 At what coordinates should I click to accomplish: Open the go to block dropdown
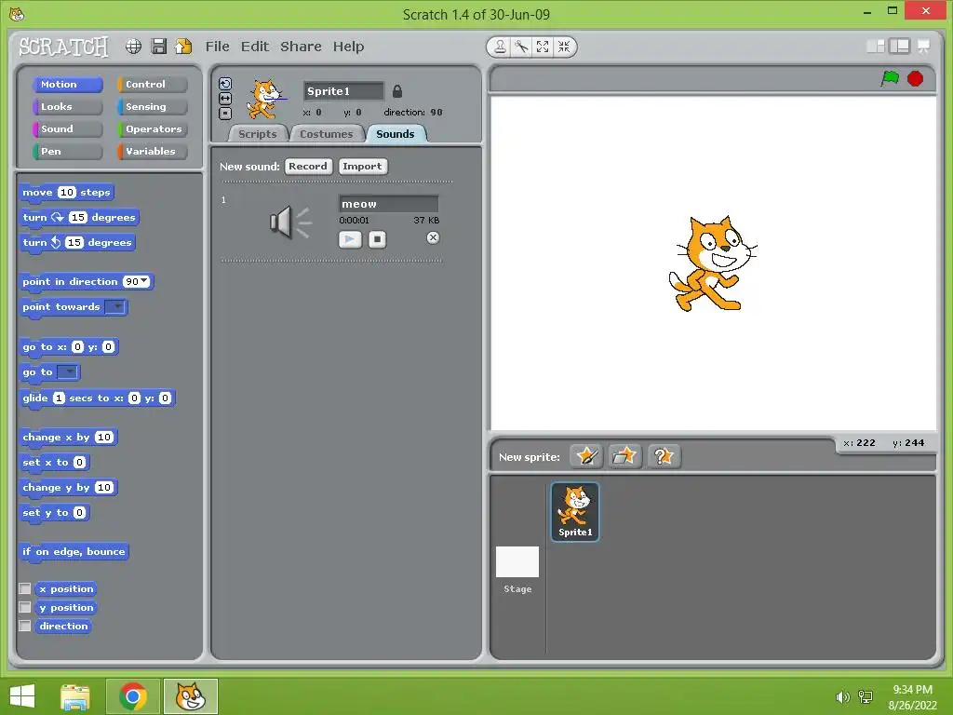coord(67,371)
